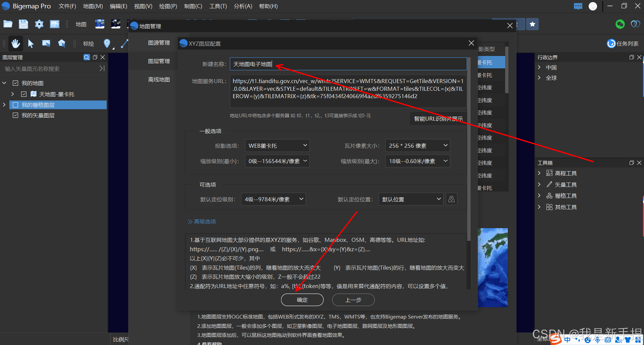
Task: Open the tile pixel size 256*256 dropdown
Action: 418,146
